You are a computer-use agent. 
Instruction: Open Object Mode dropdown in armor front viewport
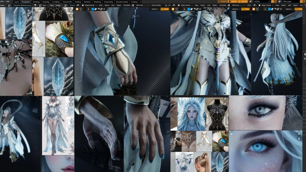(x=185, y=6)
